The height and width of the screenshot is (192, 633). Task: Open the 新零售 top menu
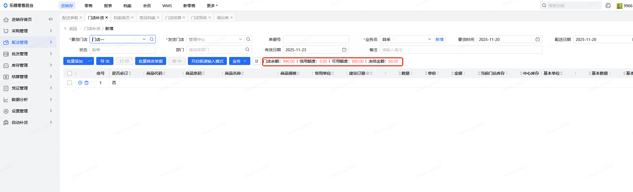pyautogui.click(x=189, y=5)
